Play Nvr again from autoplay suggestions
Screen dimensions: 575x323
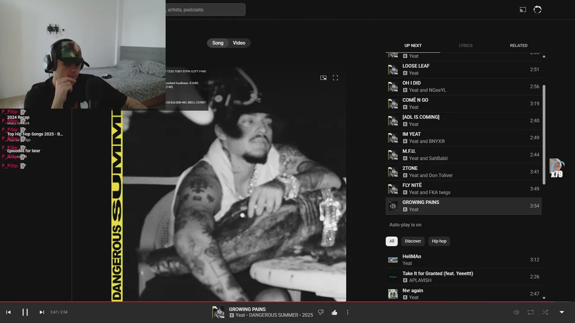[x=464, y=294]
